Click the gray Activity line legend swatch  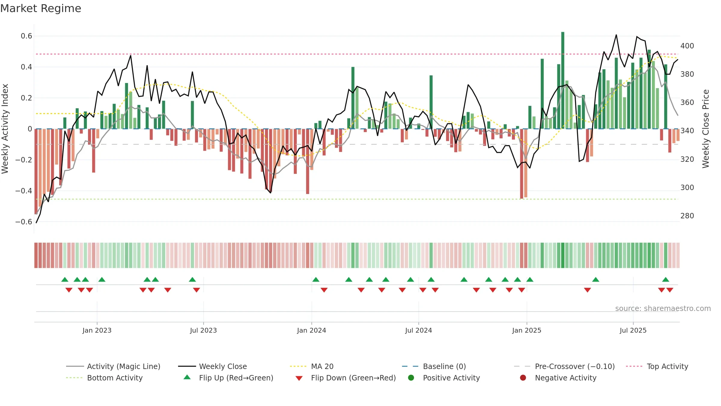point(75,366)
